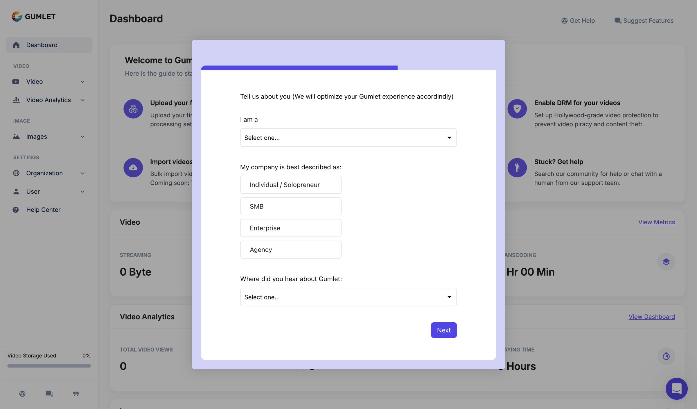Open Video Analytics menu item
The height and width of the screenshot is (409, 697).
coord(49,100)
